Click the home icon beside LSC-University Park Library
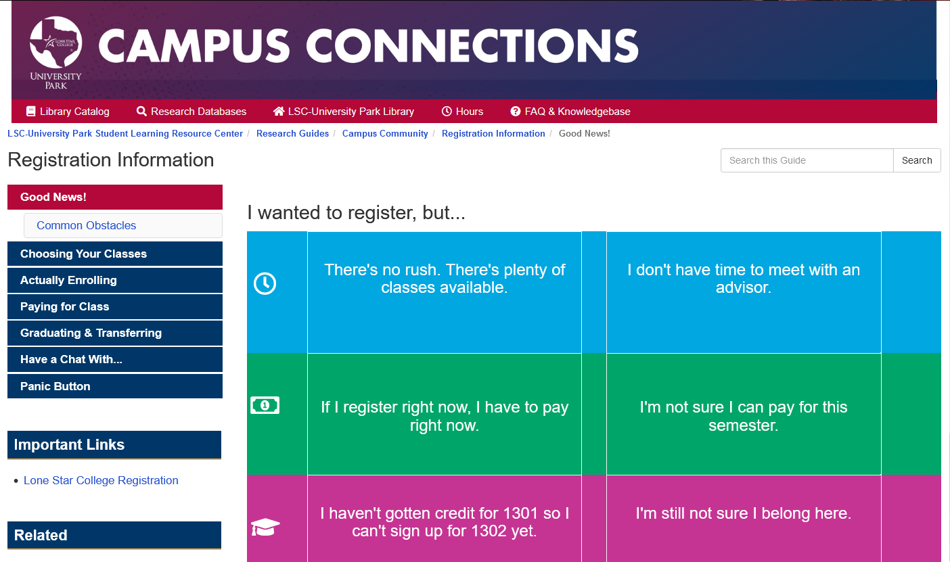 (x=279, y=111)
